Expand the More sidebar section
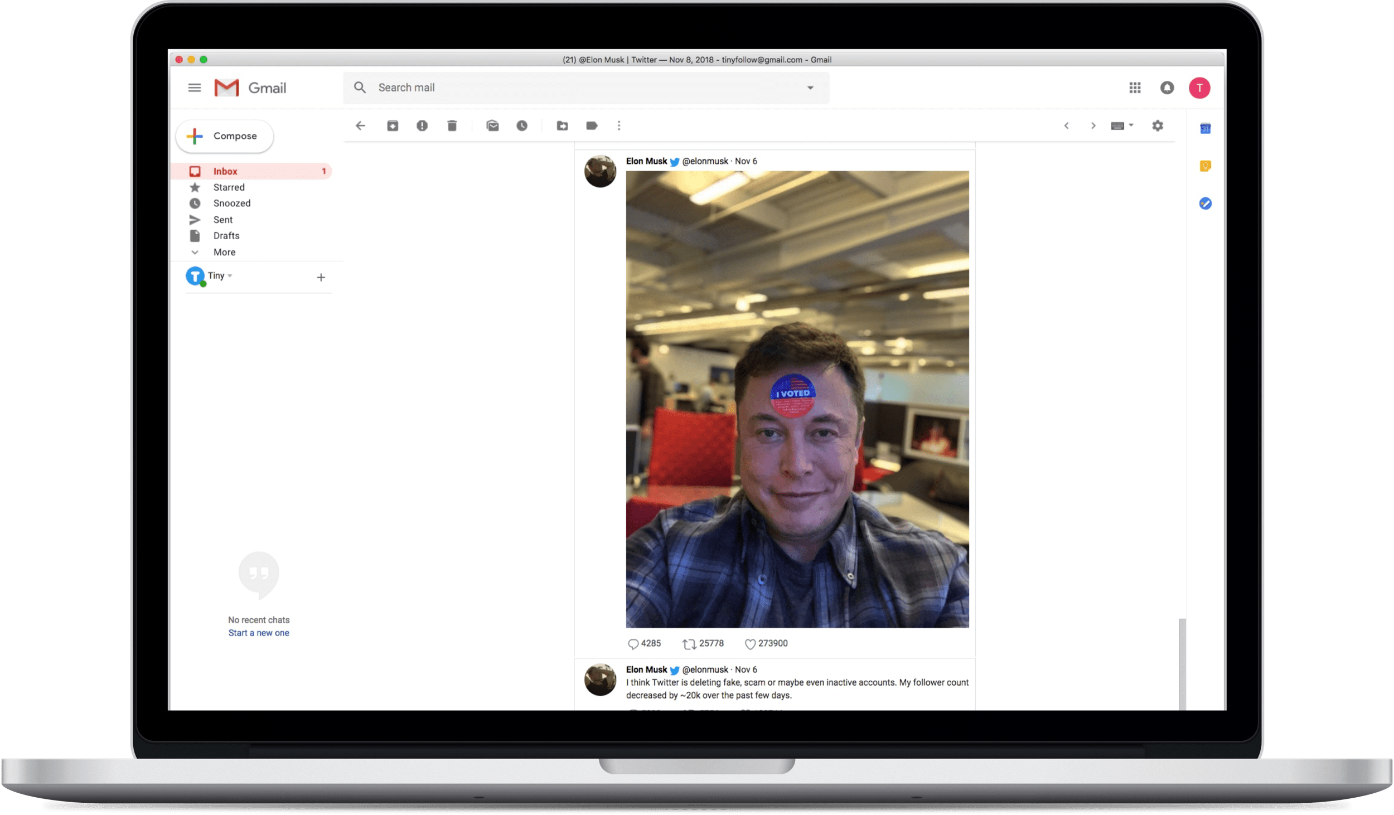Screen dimensions: 1394x815 coord(224,252)
